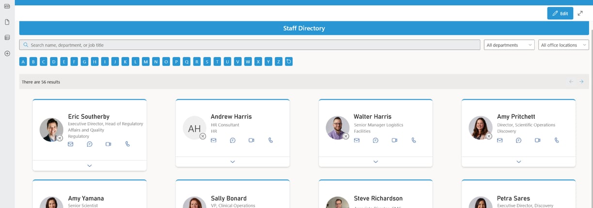The image size is (593, 208).
Task: Start video call with Andrew Harris
Action: coord(251,140)
